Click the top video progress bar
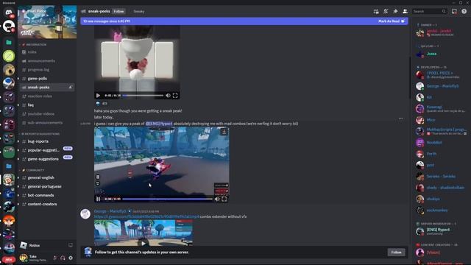The image size is (471, 265). (143, 96)
